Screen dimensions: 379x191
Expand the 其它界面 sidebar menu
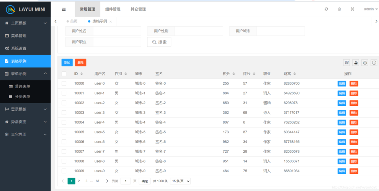coord(25,134)
